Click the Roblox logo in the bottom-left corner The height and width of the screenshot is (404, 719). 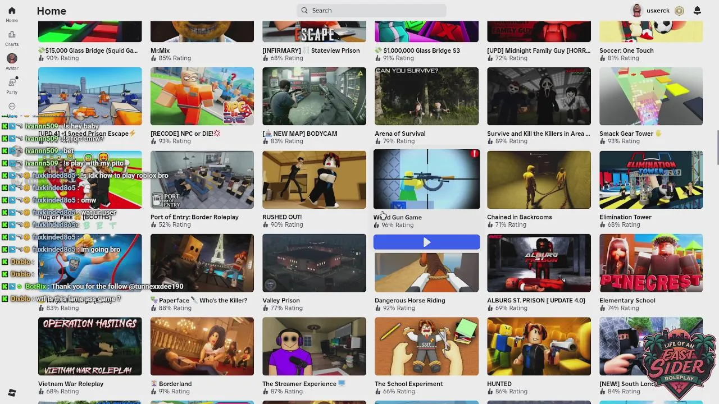12,393
